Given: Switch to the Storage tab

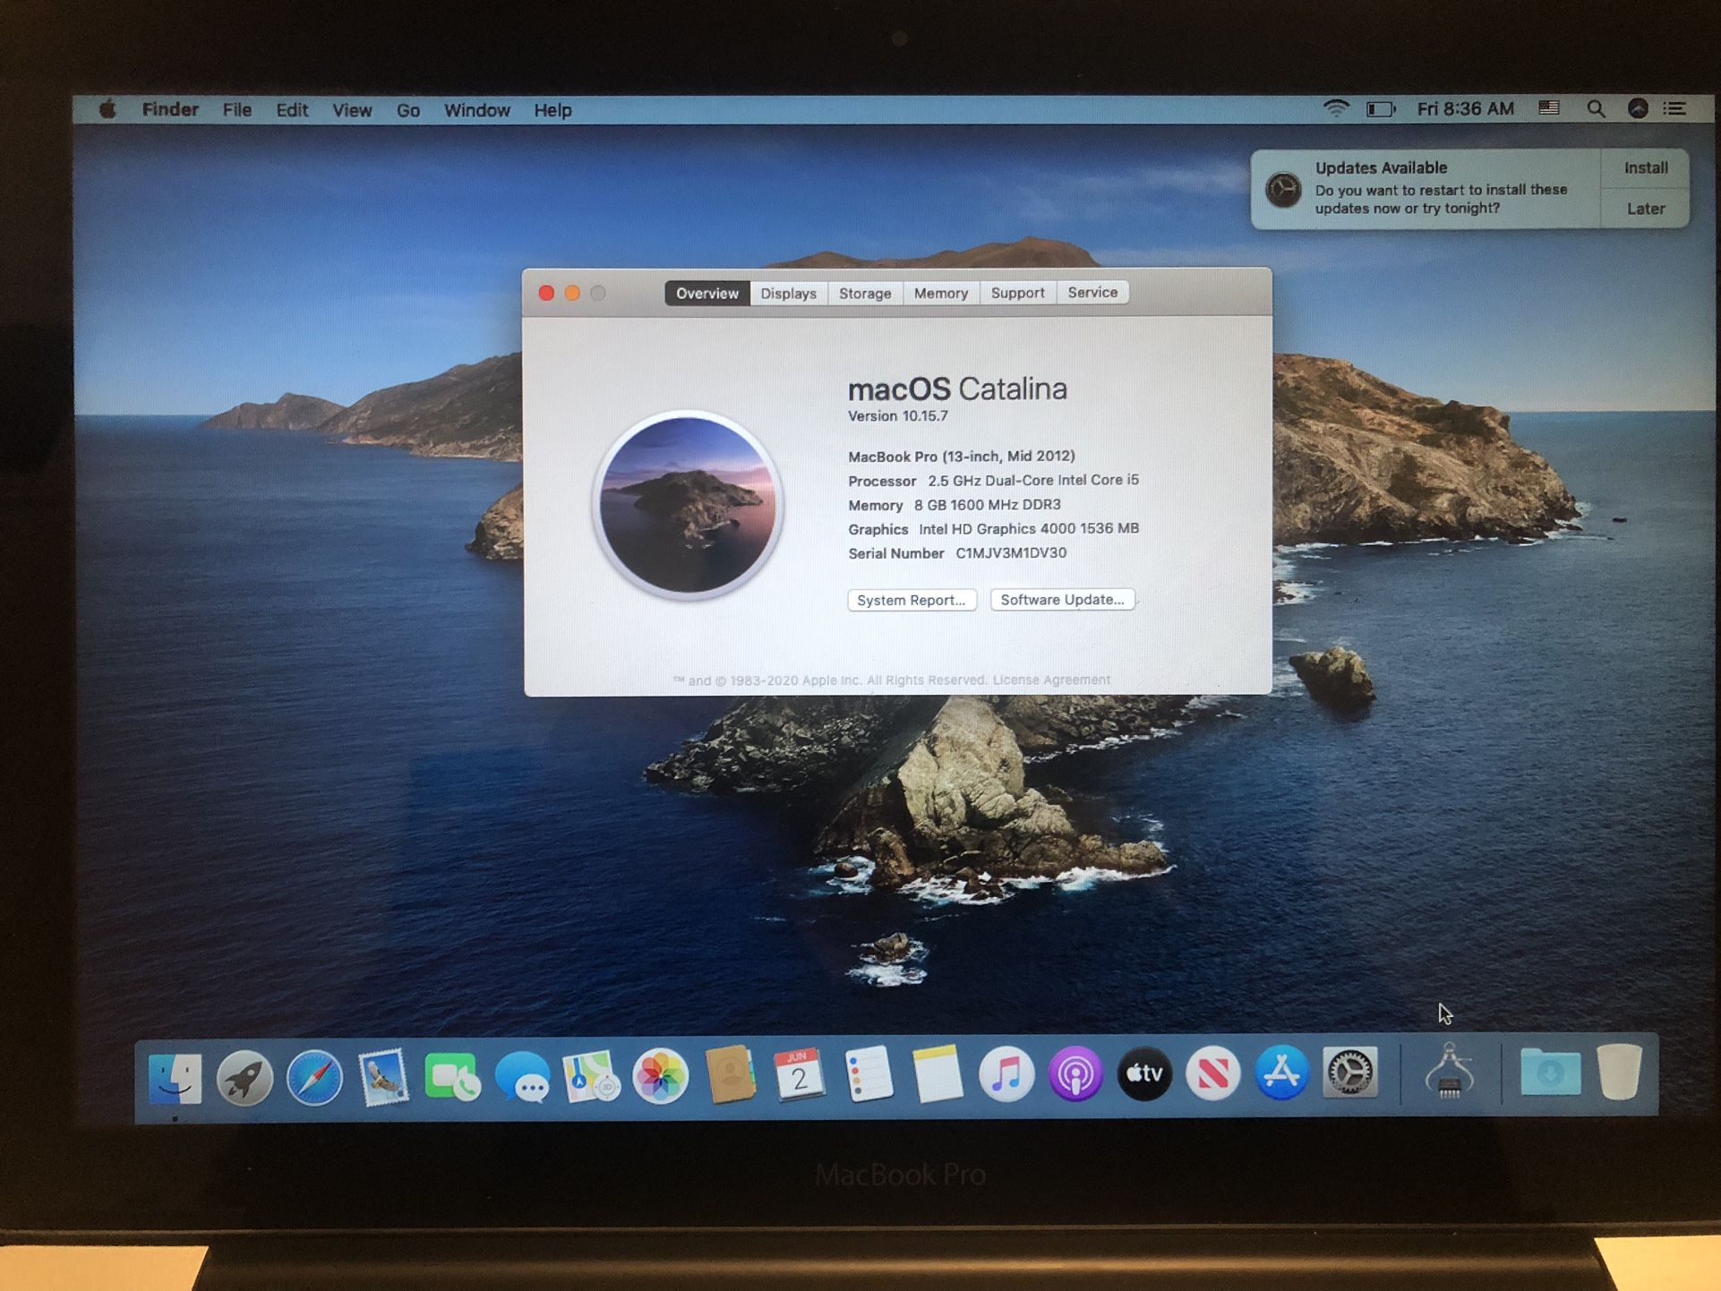Looking at the screenshot, I should tap(863, 293).
